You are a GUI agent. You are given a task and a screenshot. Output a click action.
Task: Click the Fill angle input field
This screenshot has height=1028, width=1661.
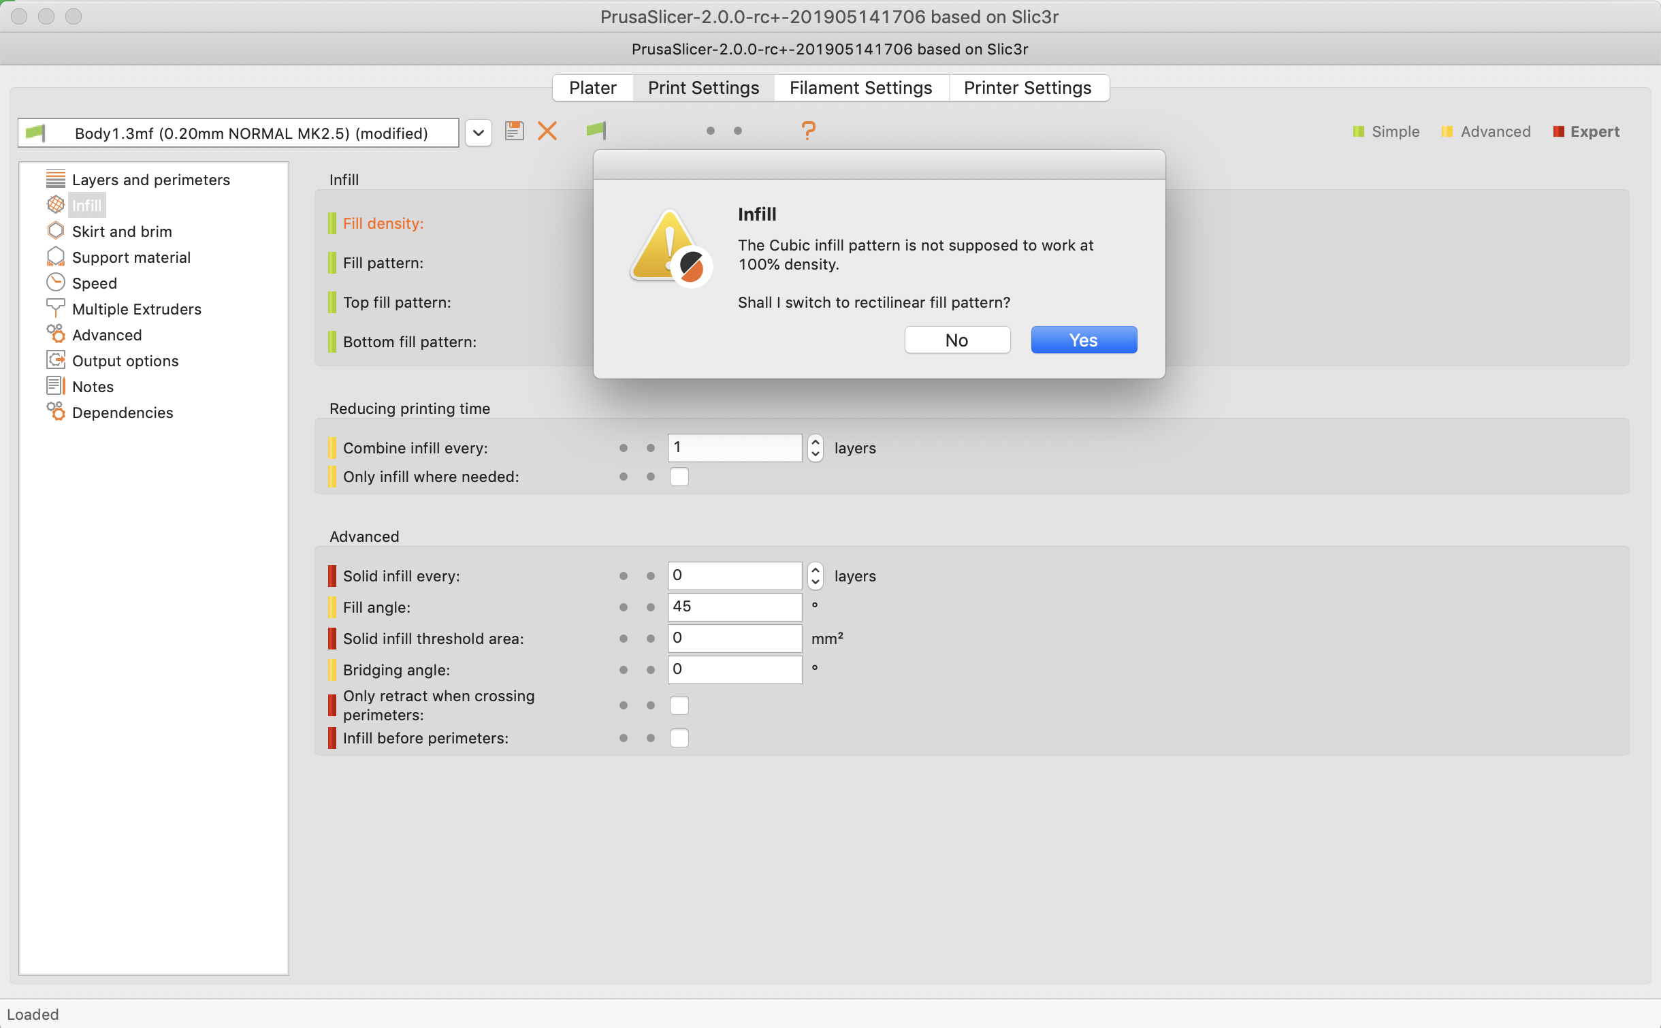pyautogui.click(x=735, y=607)
